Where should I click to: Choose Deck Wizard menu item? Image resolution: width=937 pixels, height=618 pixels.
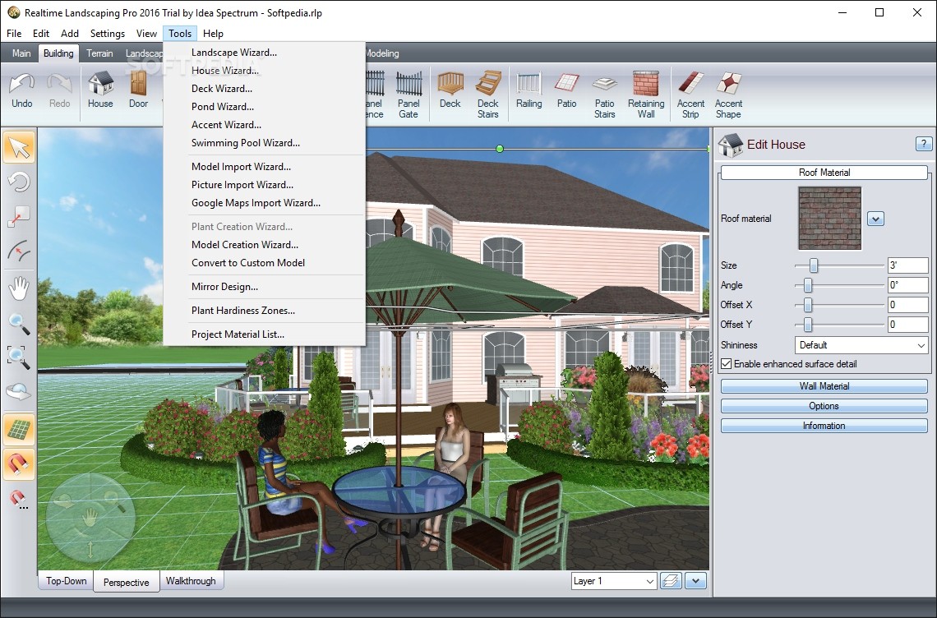(264, 89)
